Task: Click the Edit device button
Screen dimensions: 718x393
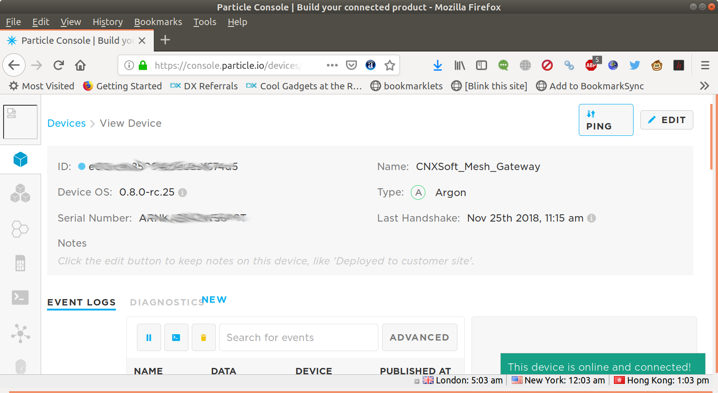Action: pyautogui.click(x=666, y=120)
